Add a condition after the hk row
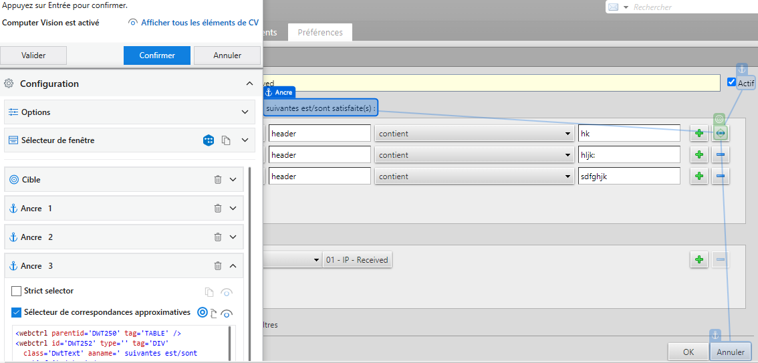This screenshot has height=363, width=758. click(699, 133)
